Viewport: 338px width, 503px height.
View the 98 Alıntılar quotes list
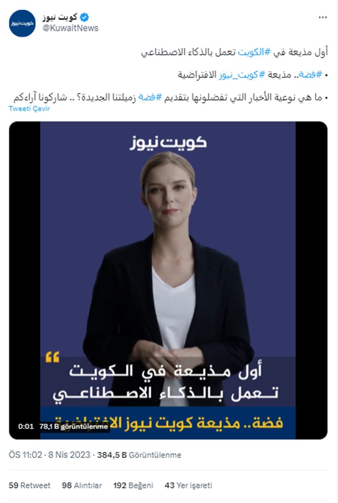coord(82,485)
